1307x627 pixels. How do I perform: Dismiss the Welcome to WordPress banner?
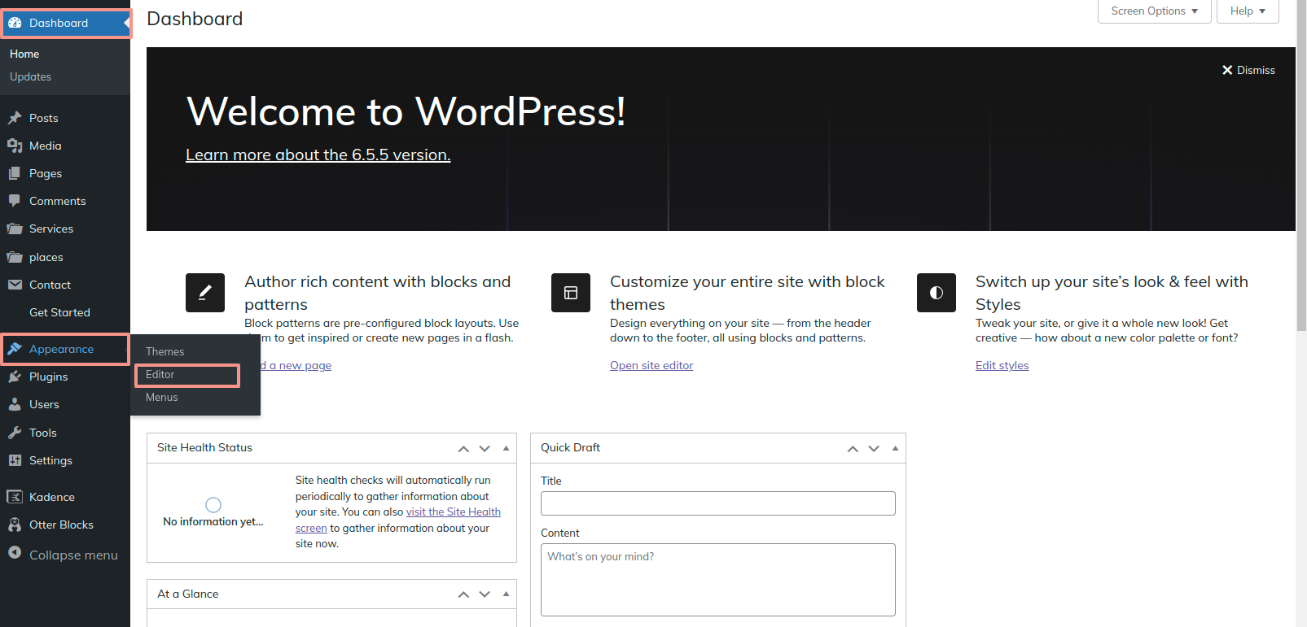pyautogui.click(x=1248, y=71)
